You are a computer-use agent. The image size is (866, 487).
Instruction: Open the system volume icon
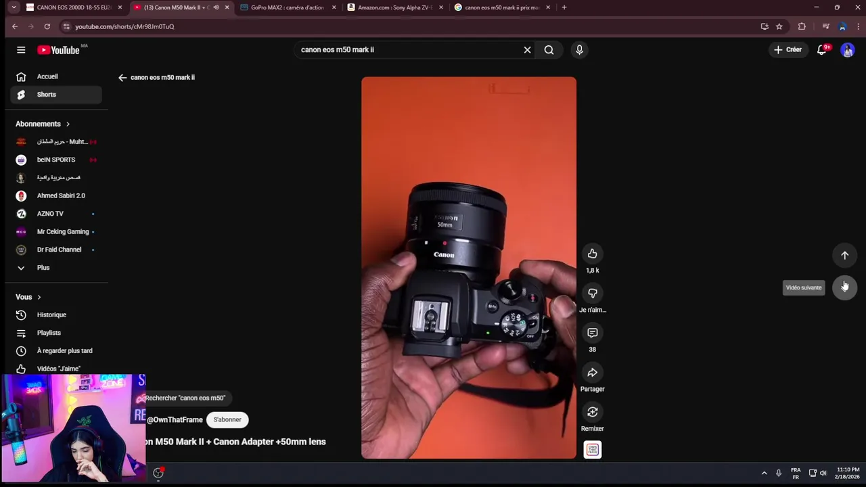pyautogui.click(x=823, y=473)
